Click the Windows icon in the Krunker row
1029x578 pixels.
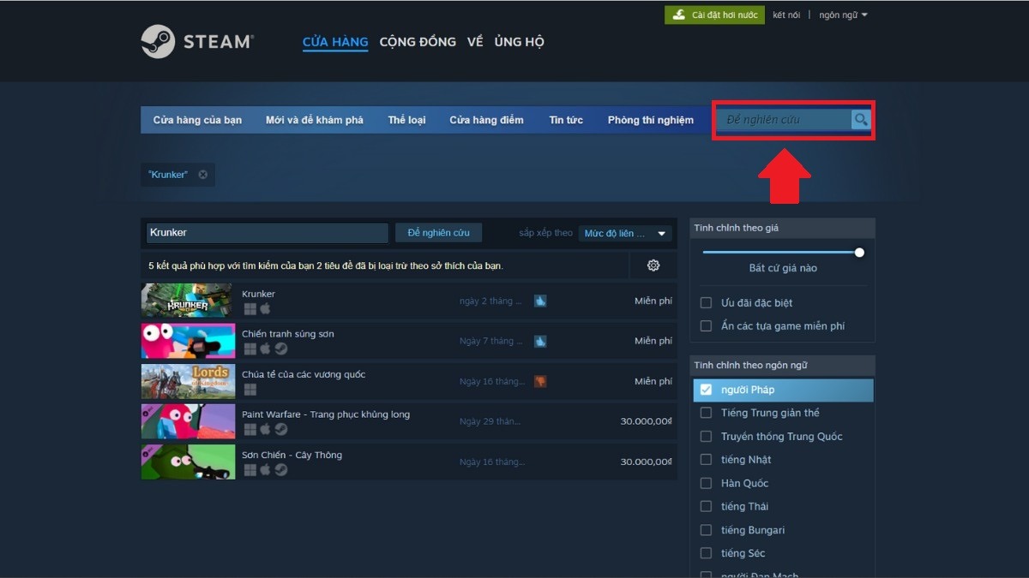point(250,308)
